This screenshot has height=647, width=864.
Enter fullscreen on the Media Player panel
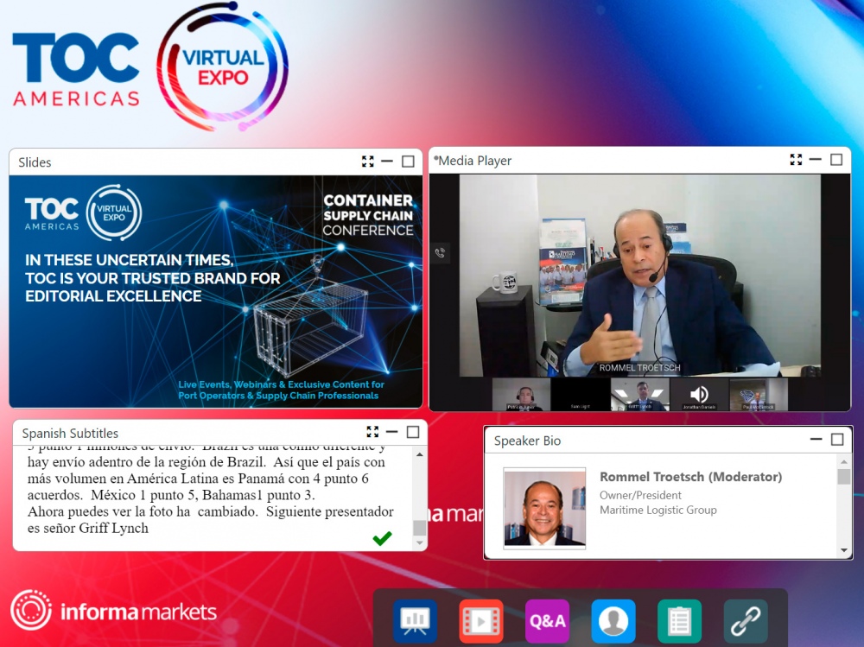tap(796, 160)
